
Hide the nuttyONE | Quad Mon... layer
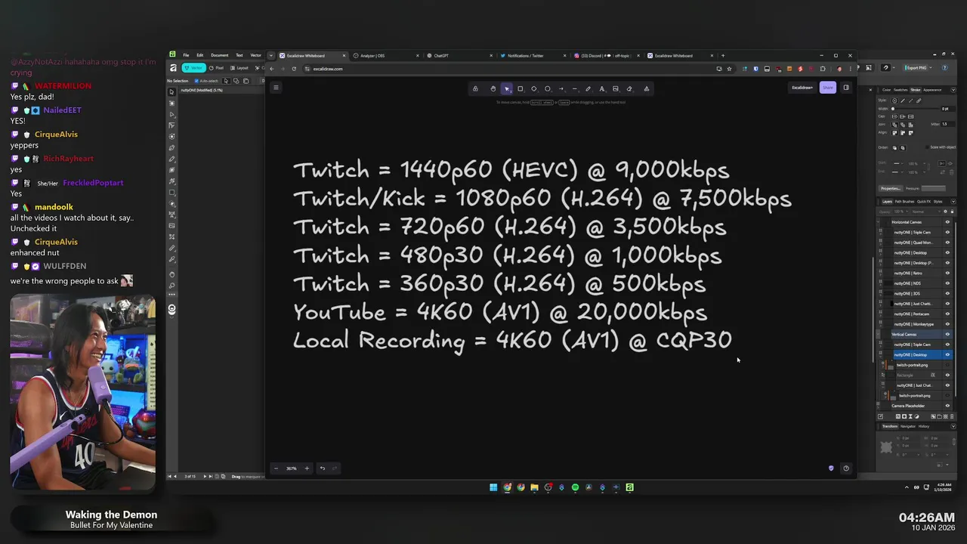pyautogui.click(x=947, y=243)
